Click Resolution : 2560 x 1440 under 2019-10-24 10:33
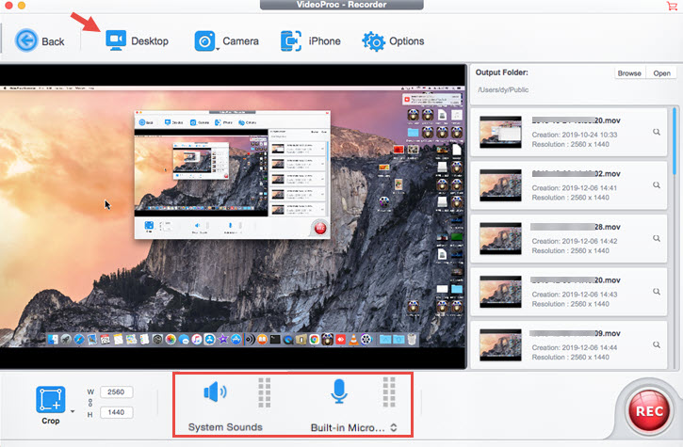 click(570, 144)
